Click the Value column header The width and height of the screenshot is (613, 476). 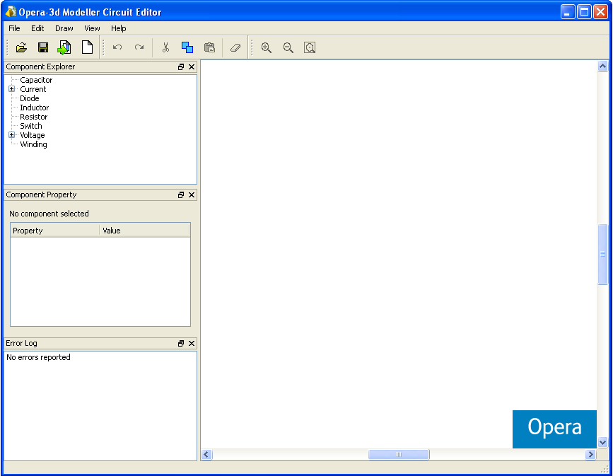[x=144, y=231]
